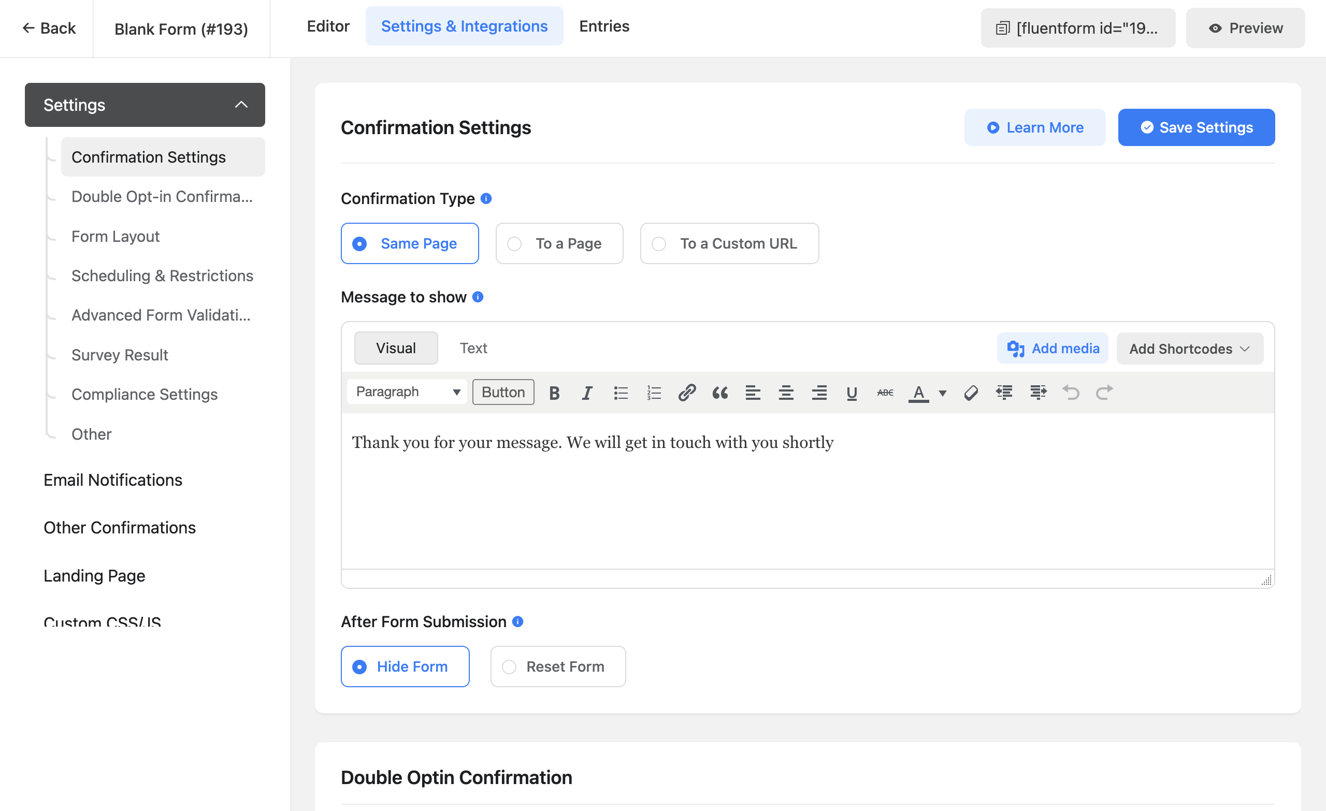Align text right

point(819,393)
